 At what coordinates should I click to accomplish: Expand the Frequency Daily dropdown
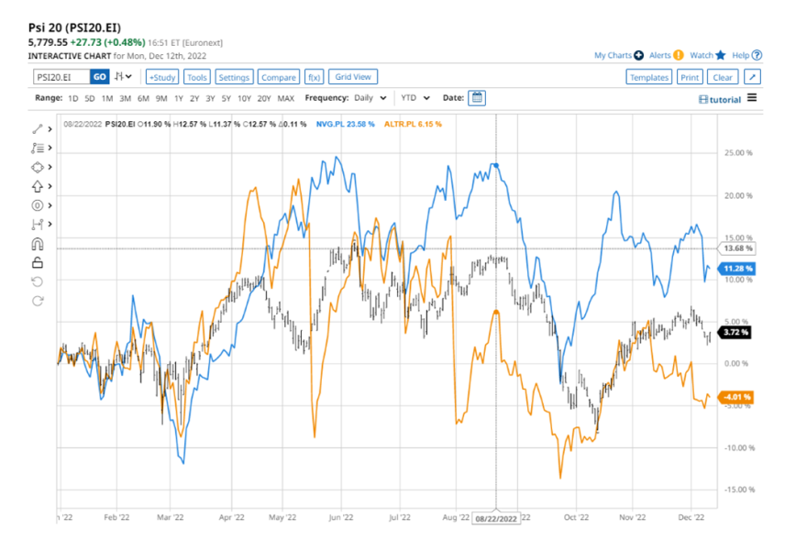click(x=370, y=98)
